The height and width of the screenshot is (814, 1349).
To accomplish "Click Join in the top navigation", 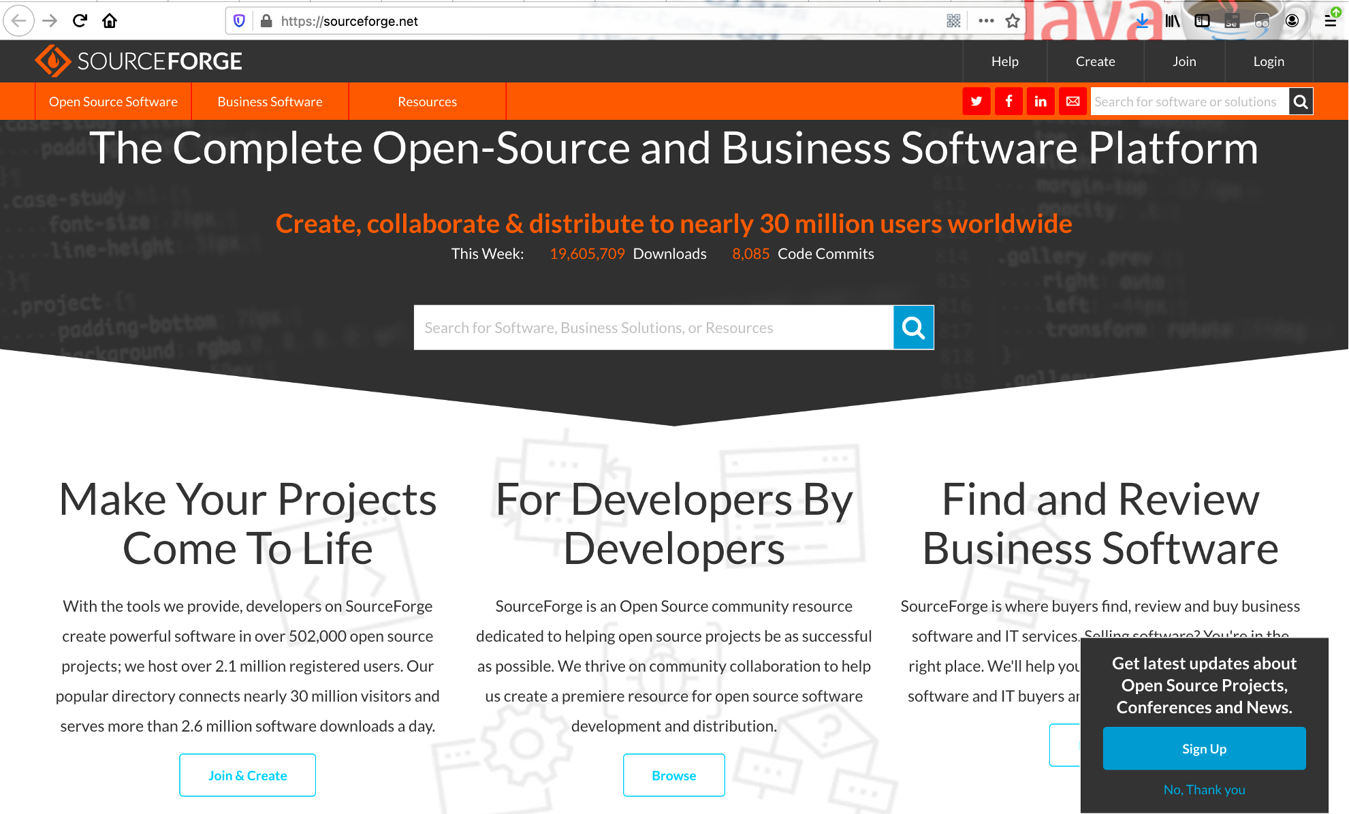I will click(x=1184, y=61).
